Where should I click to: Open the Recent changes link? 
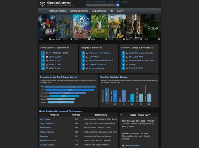click(x=99, y=2)
